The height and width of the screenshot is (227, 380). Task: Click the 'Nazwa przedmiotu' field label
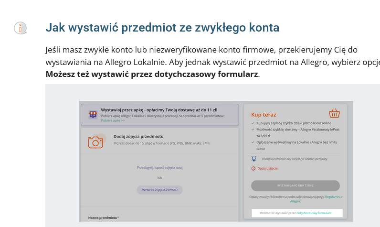tap(104, 218)
